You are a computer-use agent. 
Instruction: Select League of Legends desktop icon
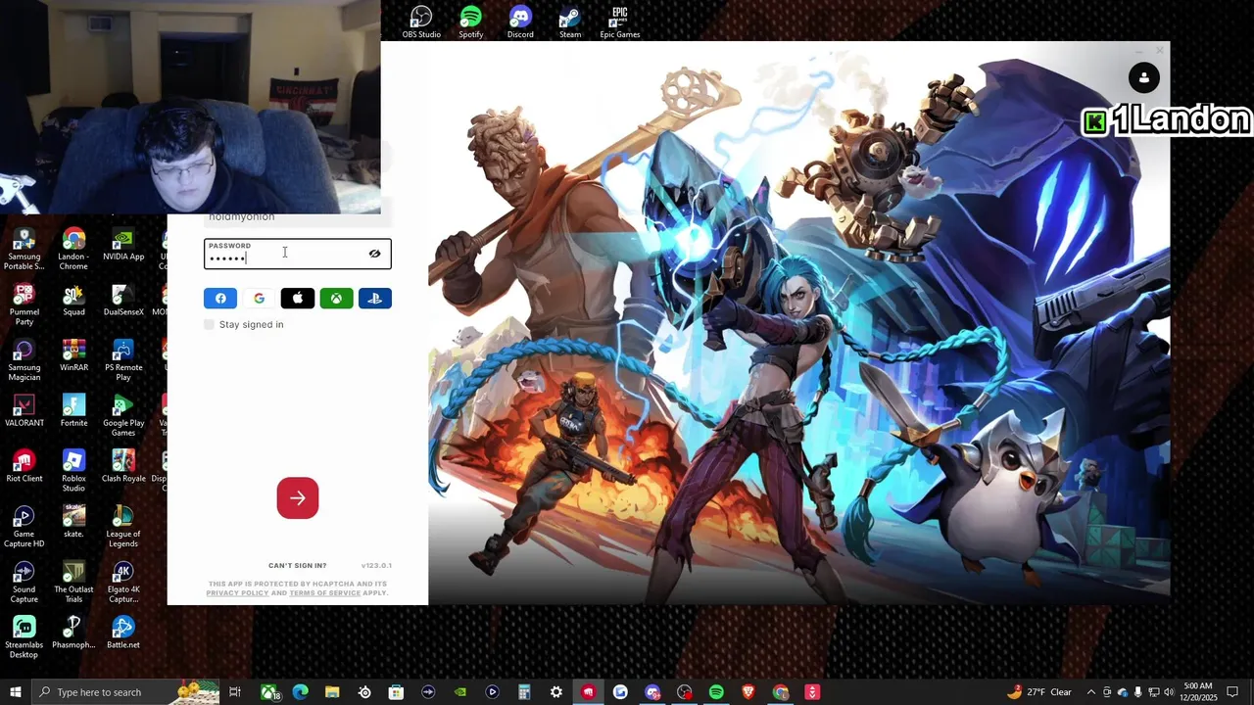coord(123,528)
